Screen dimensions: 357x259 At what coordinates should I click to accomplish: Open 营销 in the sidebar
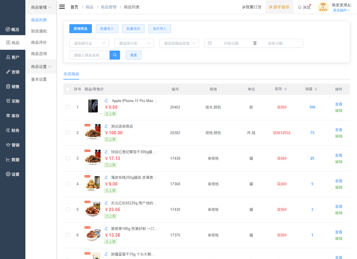pos(12,145)
